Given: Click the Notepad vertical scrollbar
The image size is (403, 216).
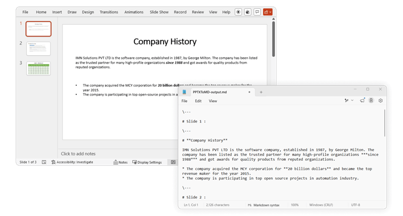Looking at the screenshot, I should click(x=385, y=123).
